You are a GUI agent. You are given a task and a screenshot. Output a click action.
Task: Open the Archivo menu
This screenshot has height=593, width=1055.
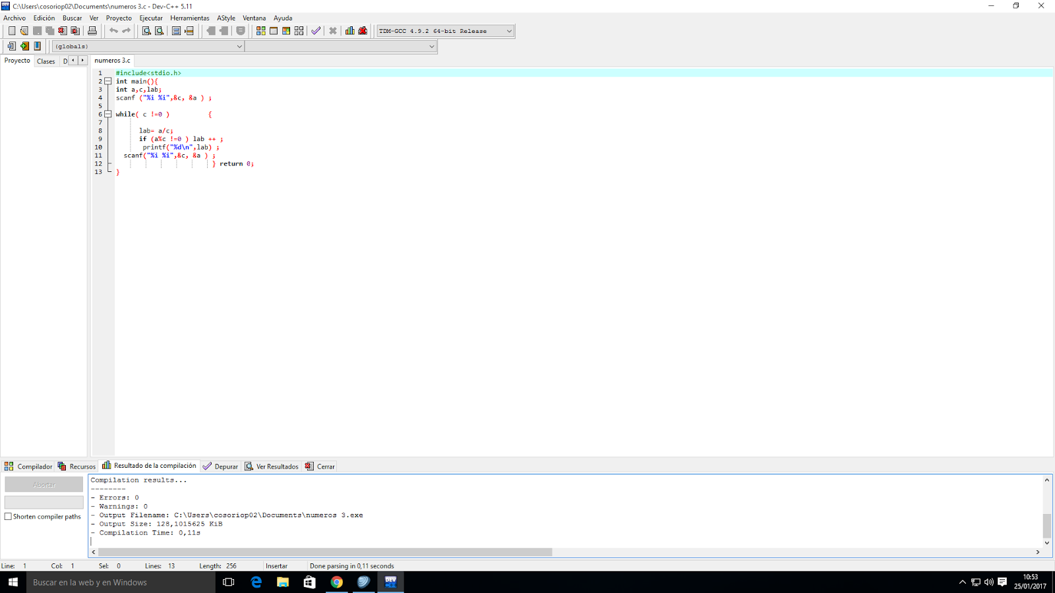(x=15, y=18)
